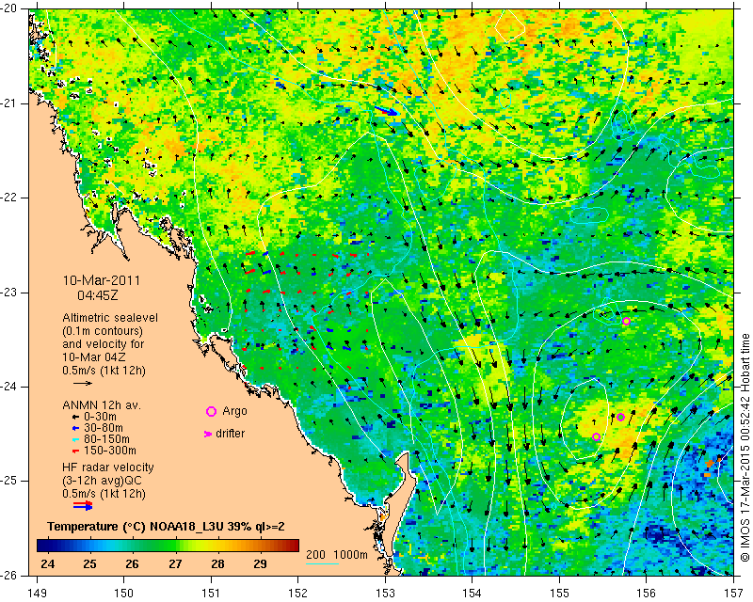Screen dimensions: 753x602
Task: Click the dark red 29°C end of colorbar
Action: pyautogui.click(x=292, y=546)
